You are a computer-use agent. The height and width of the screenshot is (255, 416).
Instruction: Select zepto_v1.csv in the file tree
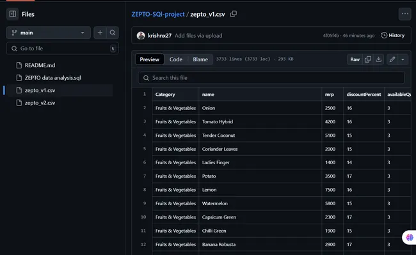40,90
